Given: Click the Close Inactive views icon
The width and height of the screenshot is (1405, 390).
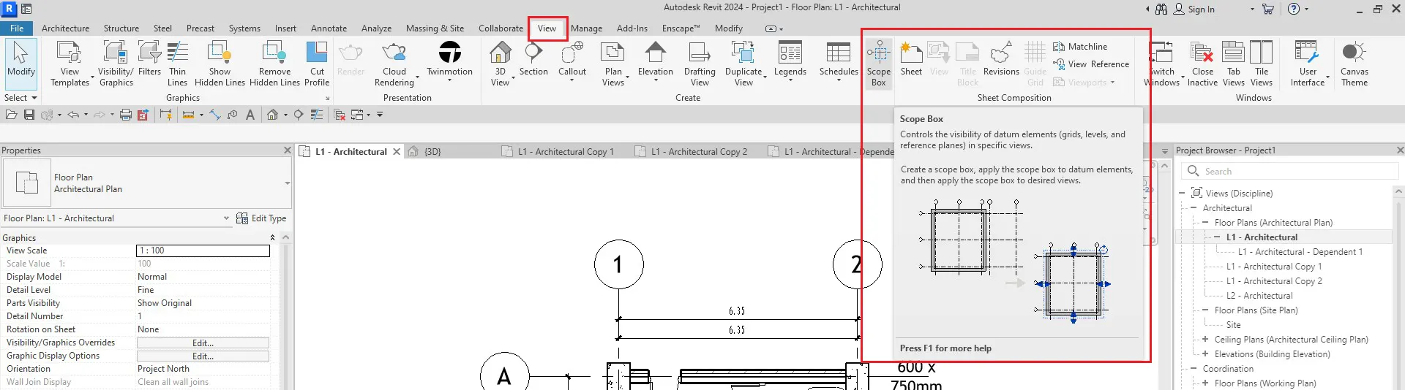Looking at the screenshot, I should tap(1202, 63).
